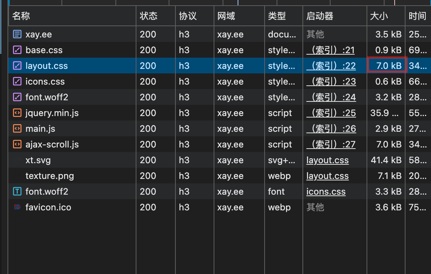Open initiator link (索引):27

click(x=331, y=144)
